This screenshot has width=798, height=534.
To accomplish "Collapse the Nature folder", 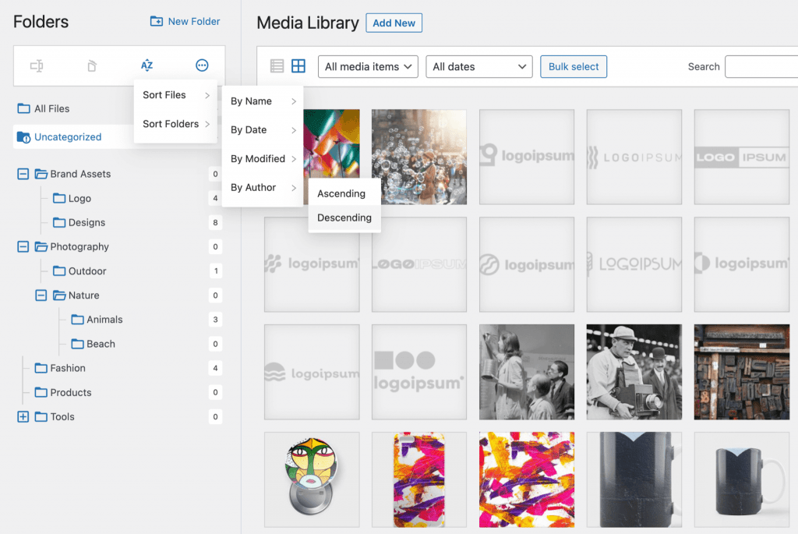I will [x=41, y=295].
